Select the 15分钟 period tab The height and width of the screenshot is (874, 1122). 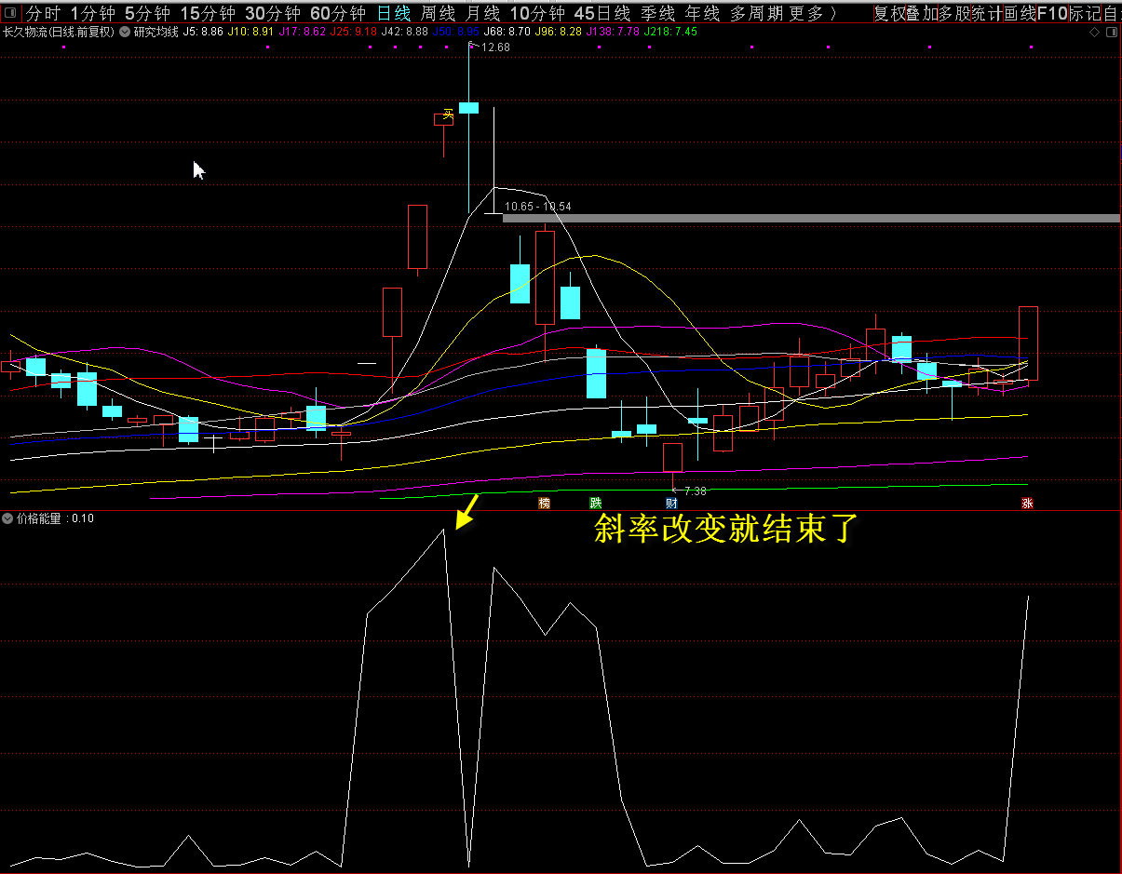point(208,13)
